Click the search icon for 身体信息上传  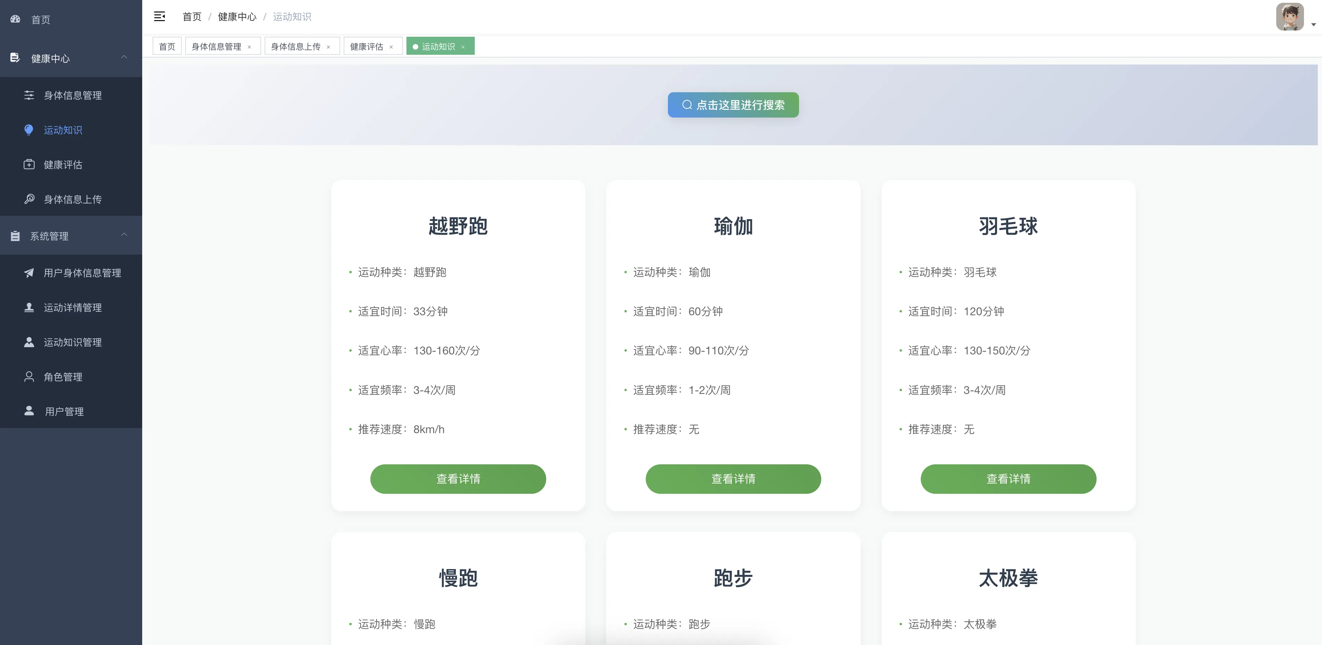tap(29, 199)
